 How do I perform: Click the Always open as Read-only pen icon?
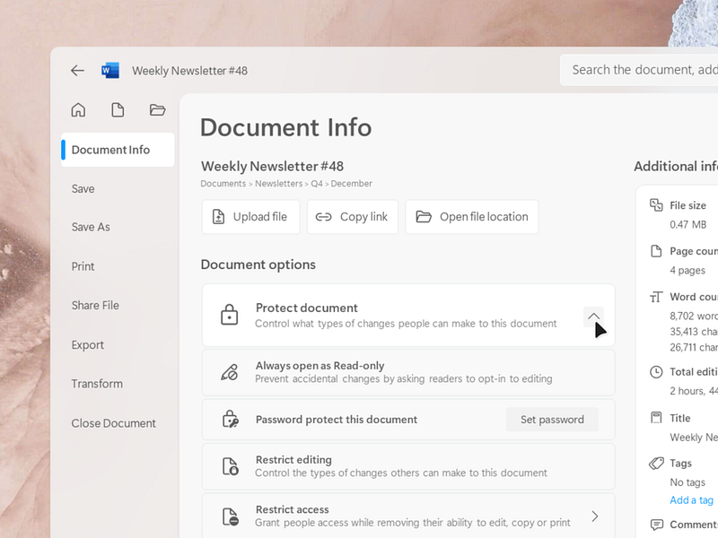tap(228, 371)
